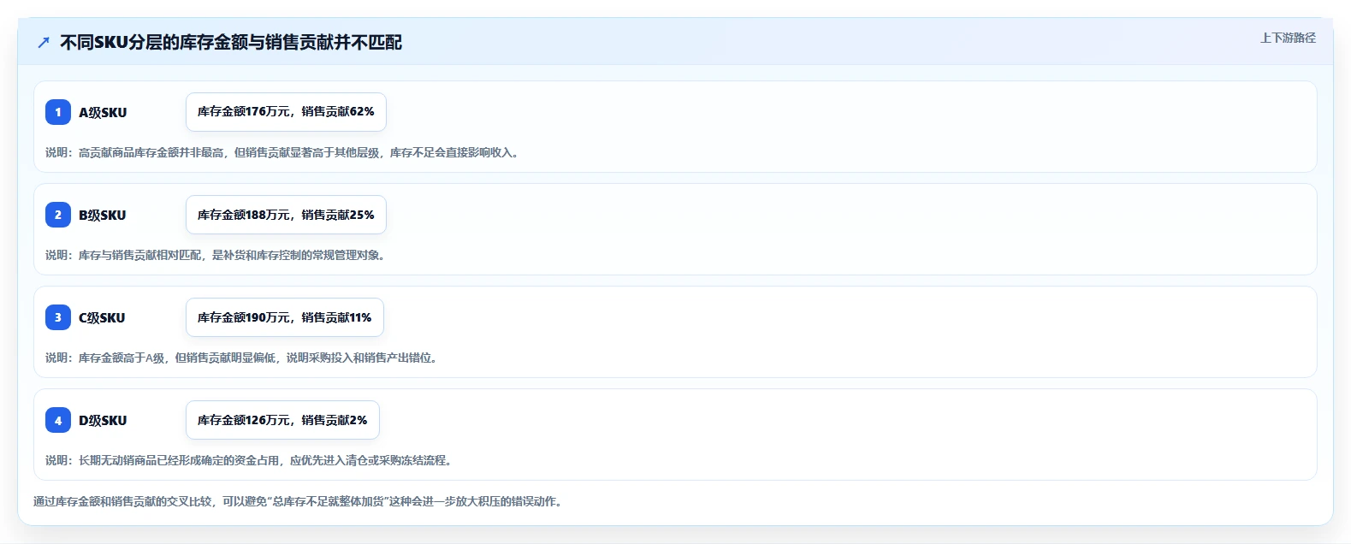Screen dimensions: 1351x544
Task: Click the 库存金额188万元，销售贡献25% chip
Action: 286,215
